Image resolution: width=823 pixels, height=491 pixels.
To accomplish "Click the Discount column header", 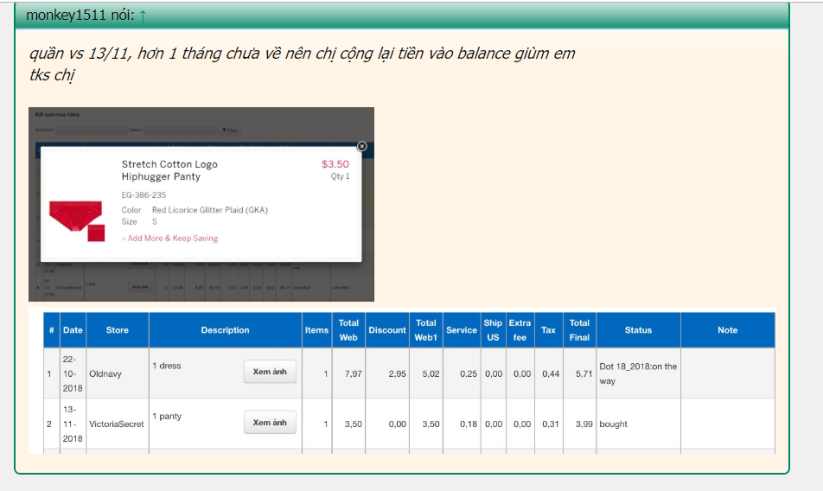I will tap(386, 330).
